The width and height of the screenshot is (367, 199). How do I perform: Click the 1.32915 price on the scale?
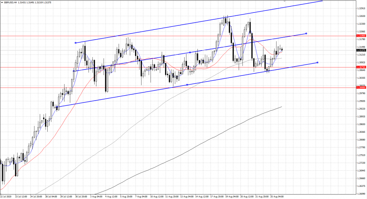click(x=361, y=8)
